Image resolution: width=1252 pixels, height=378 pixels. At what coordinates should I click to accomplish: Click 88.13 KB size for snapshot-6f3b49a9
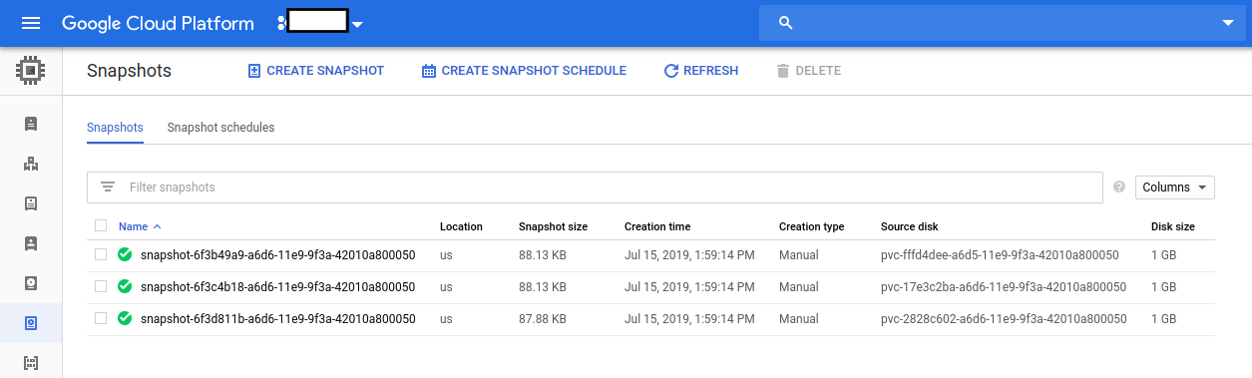click(543, 255)
